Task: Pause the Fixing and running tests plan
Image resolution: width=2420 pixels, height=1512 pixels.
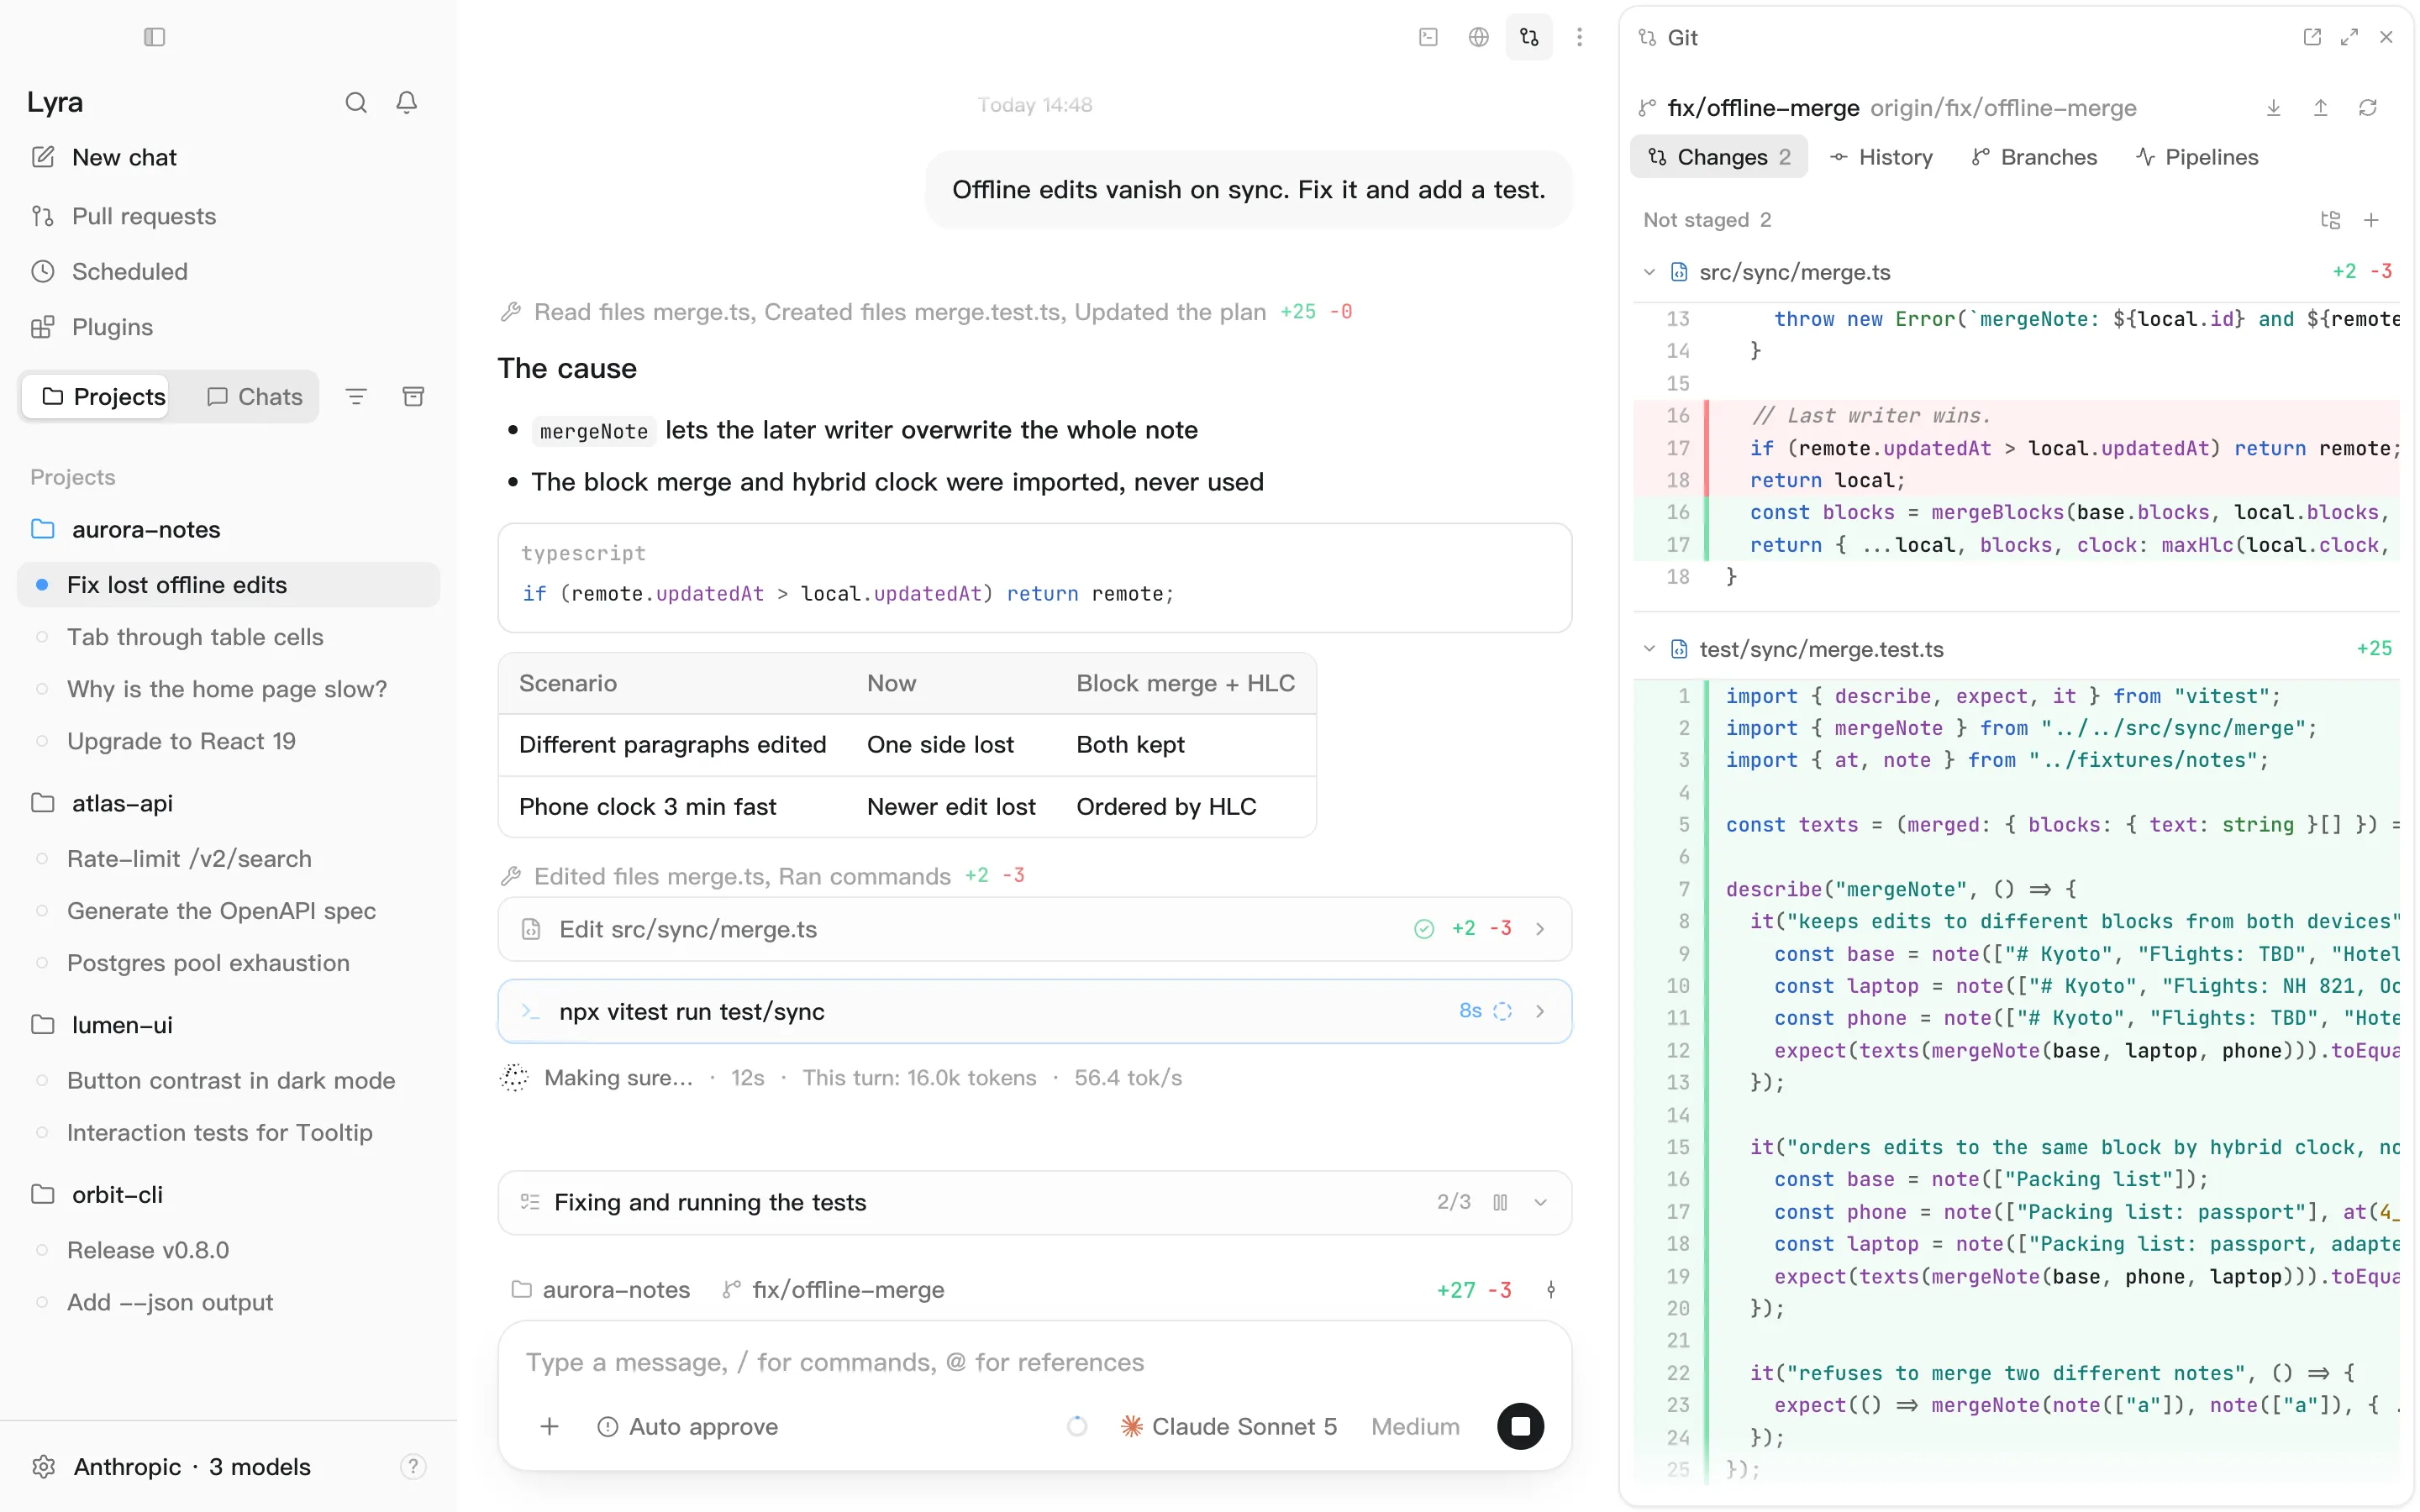Action: click(x=1500, y=1202)
